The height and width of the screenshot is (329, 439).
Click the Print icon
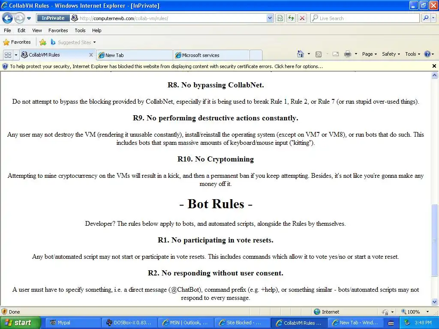pyautogui.click(x=347, y=54)
